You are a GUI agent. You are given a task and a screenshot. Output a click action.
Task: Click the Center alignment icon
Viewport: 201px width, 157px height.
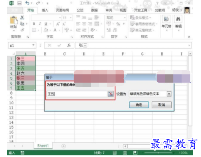tap(84, 24)
